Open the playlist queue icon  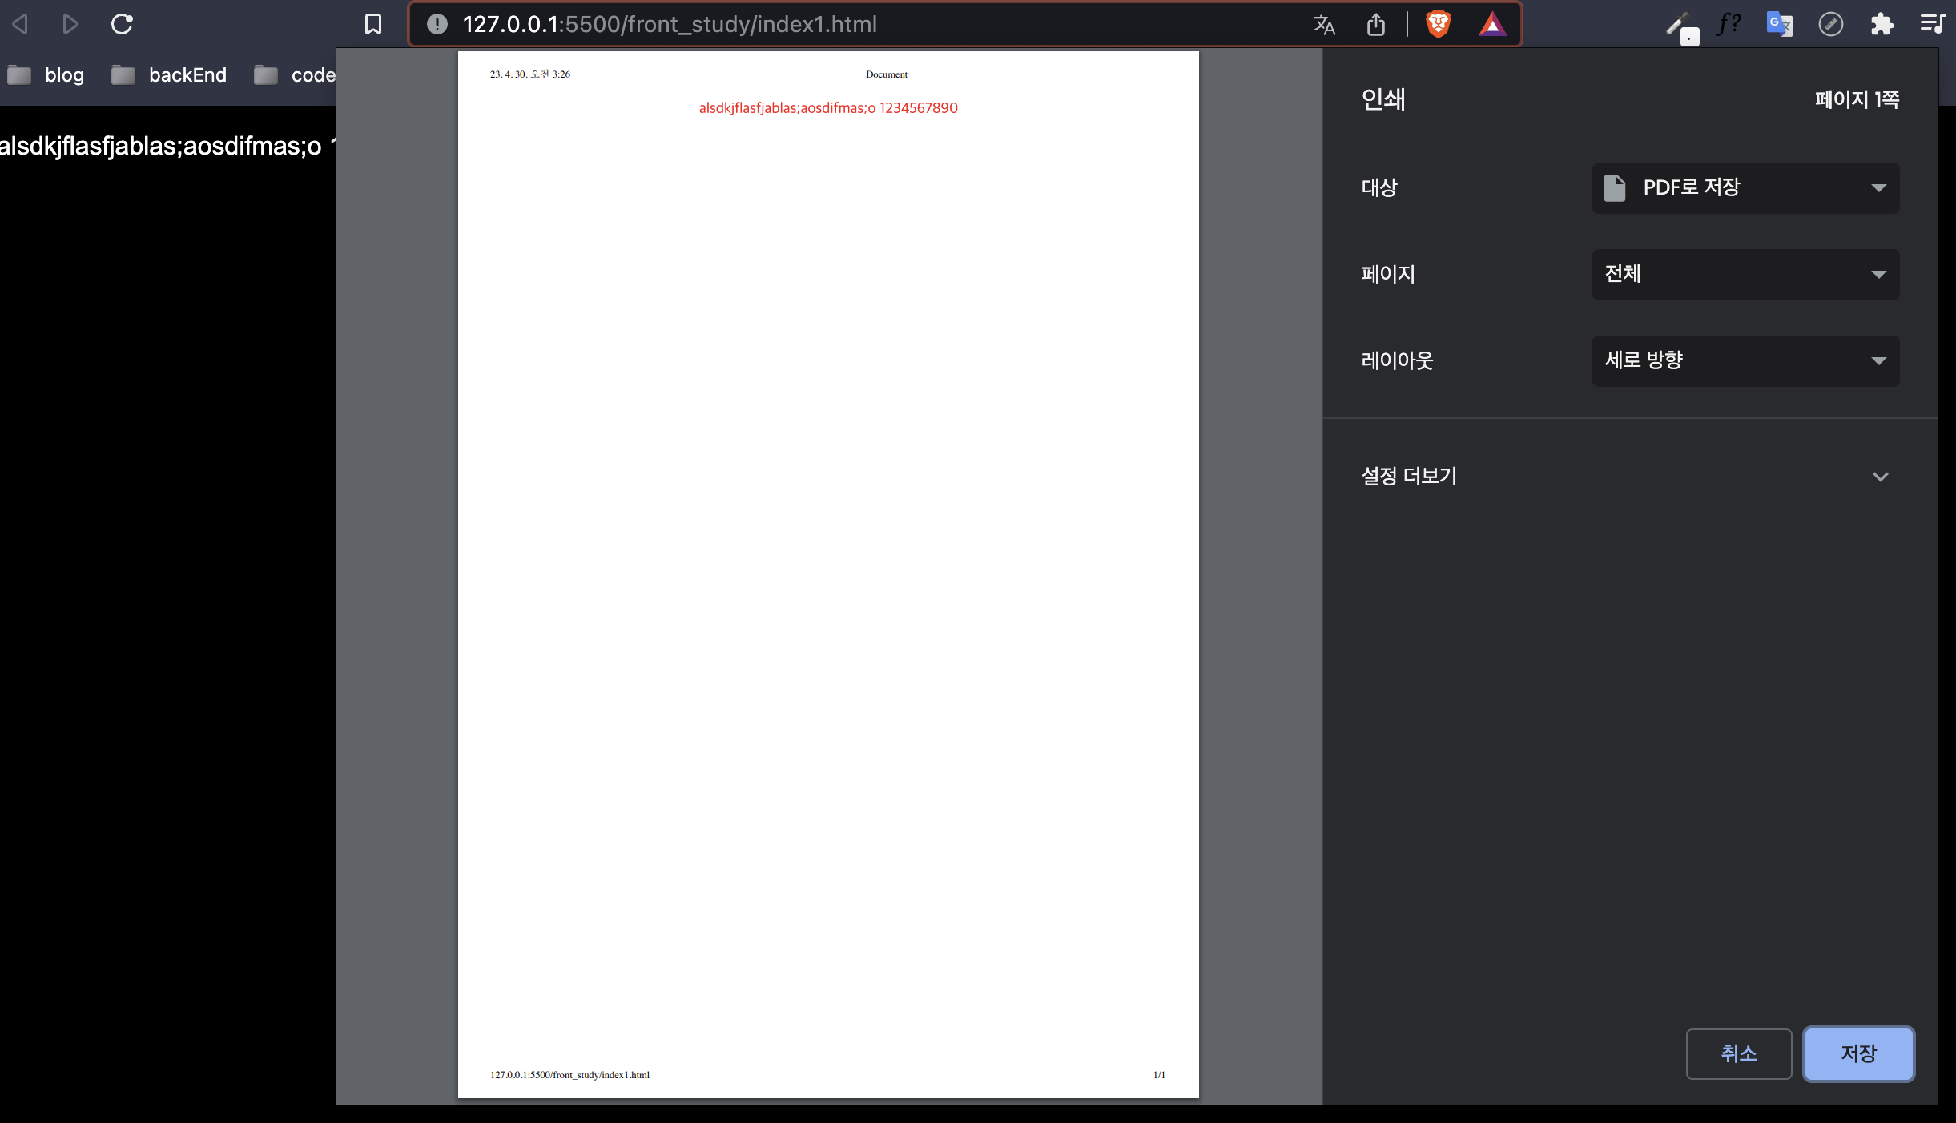pyautogui.click(x=1933, y=24)
